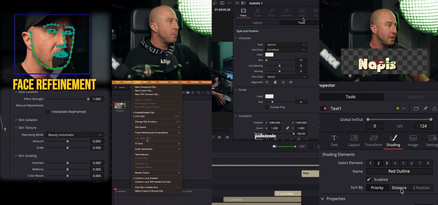438x205 pixels.
Task: Switch to the Caption tab
Action: point(257,23)
